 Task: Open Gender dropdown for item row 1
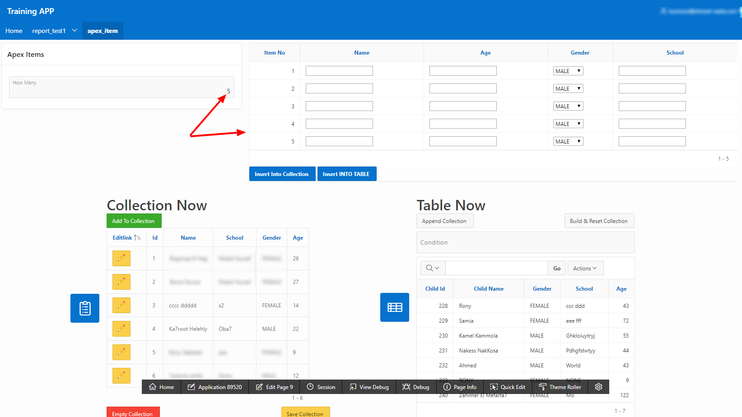click(x=568, y=71)
